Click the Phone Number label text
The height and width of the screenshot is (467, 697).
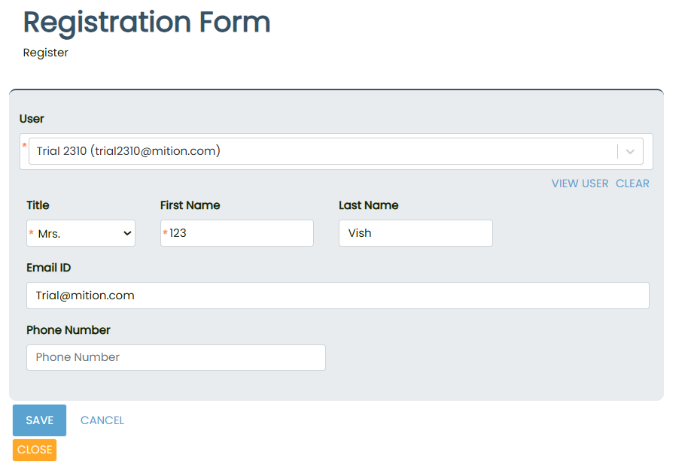68,330
